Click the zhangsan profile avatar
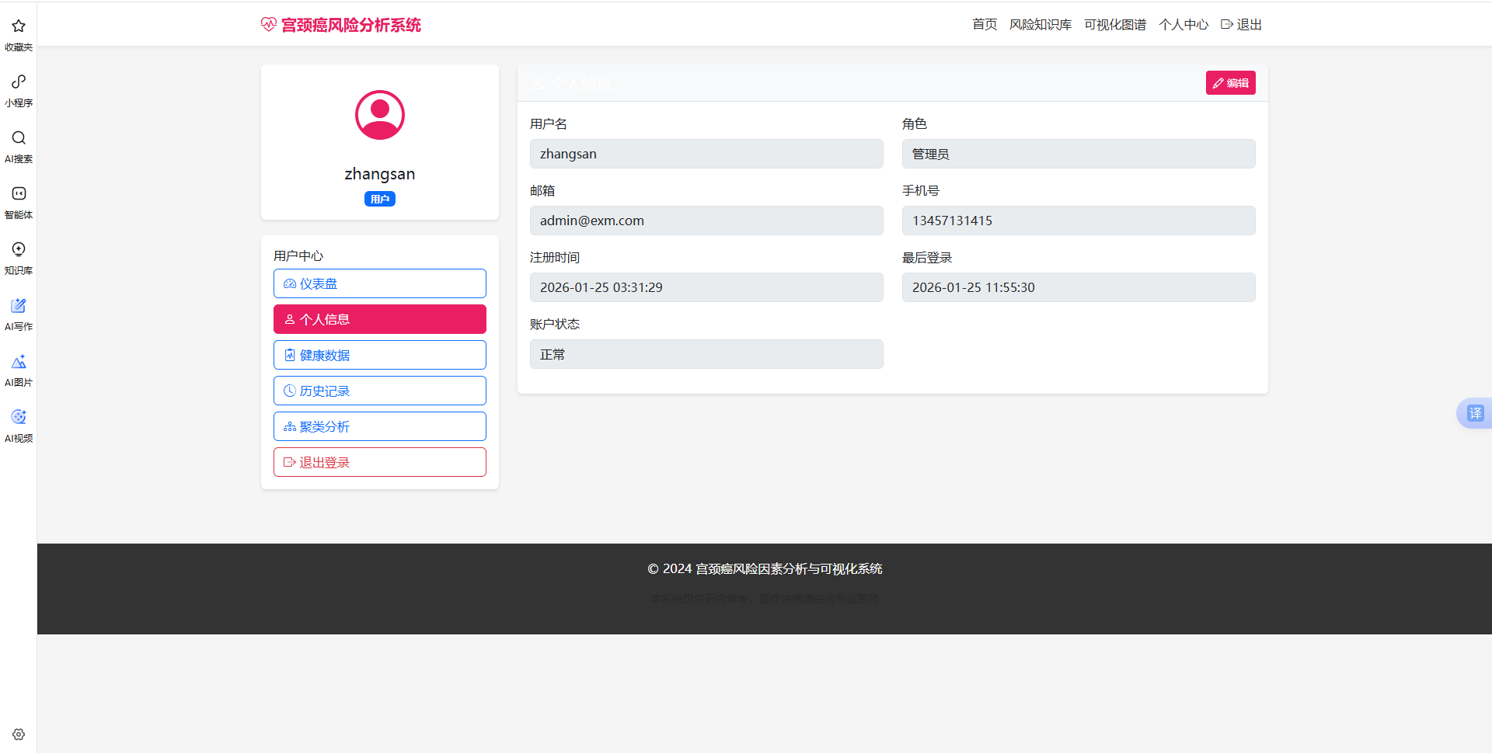The image size is (1492, 754). [x=380, y=115]
